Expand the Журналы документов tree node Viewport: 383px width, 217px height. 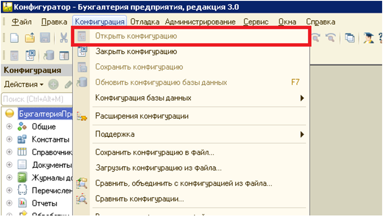[x=9, y=177]
